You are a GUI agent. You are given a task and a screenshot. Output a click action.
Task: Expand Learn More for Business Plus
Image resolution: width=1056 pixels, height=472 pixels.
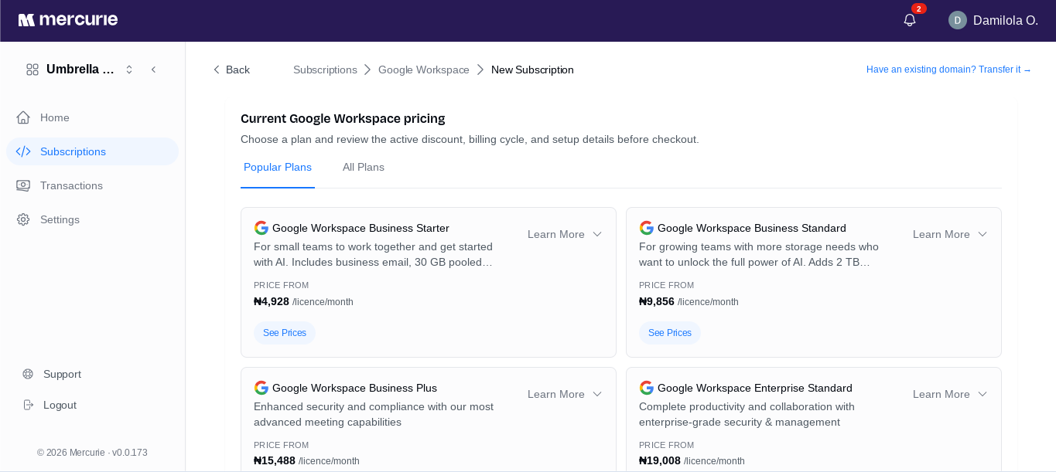pos(565,394)
